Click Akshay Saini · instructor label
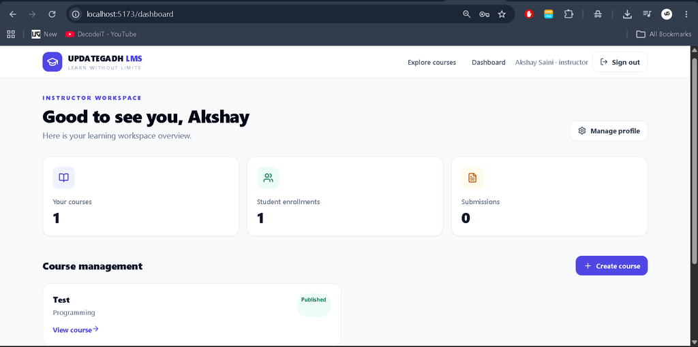The height and width of the screenshot is (347, 698). pos(551,62)
